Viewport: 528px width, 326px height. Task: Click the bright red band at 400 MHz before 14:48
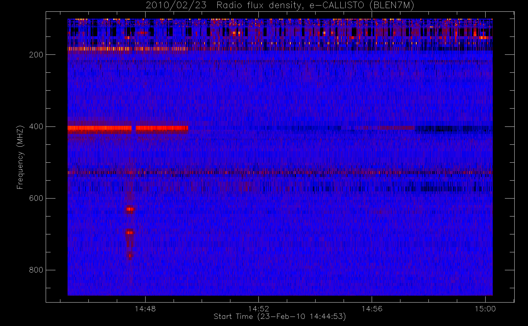click(x=100, y=128)
